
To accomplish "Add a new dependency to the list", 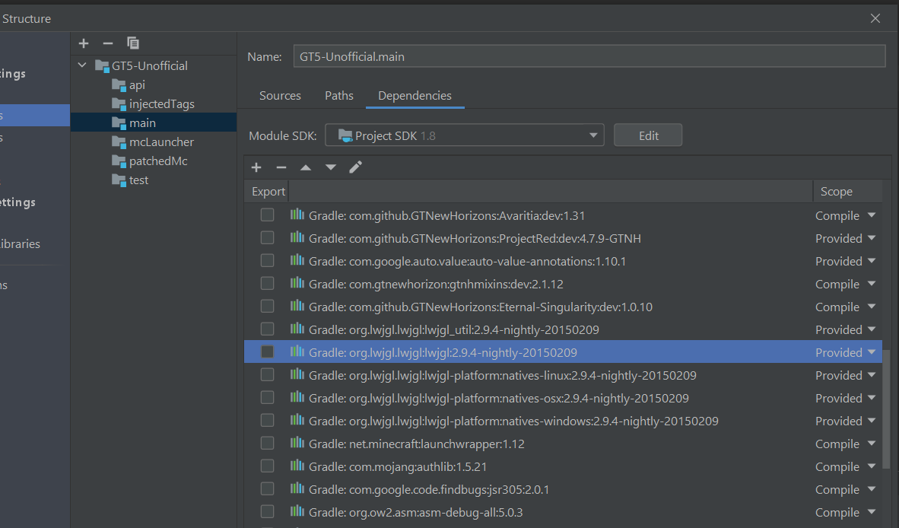I will pyautogui.click(x=256, y=167).
